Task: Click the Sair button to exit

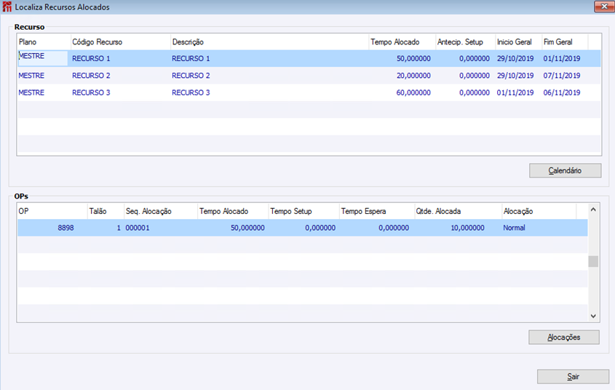Action: (x=573, y=376)
